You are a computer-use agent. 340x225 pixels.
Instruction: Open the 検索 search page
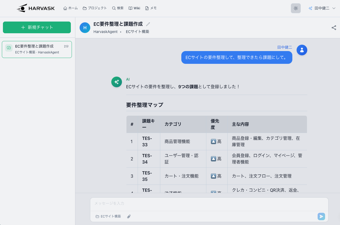tap(118, 8)
